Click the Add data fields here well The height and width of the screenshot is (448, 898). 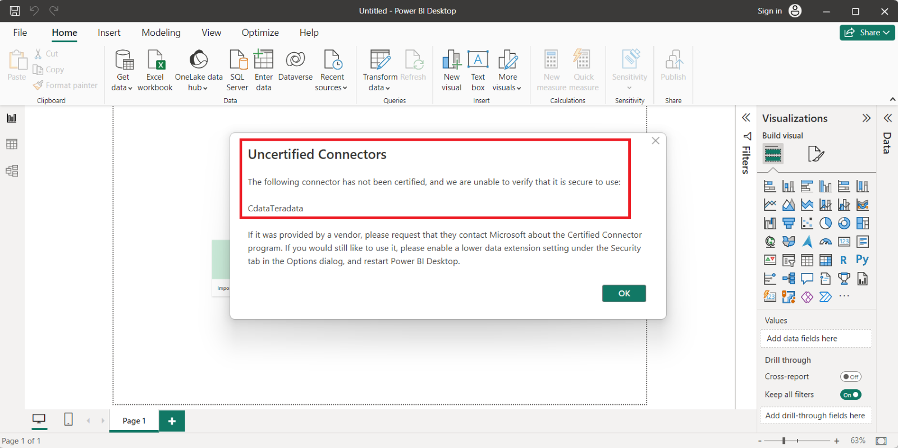point(815,339)
